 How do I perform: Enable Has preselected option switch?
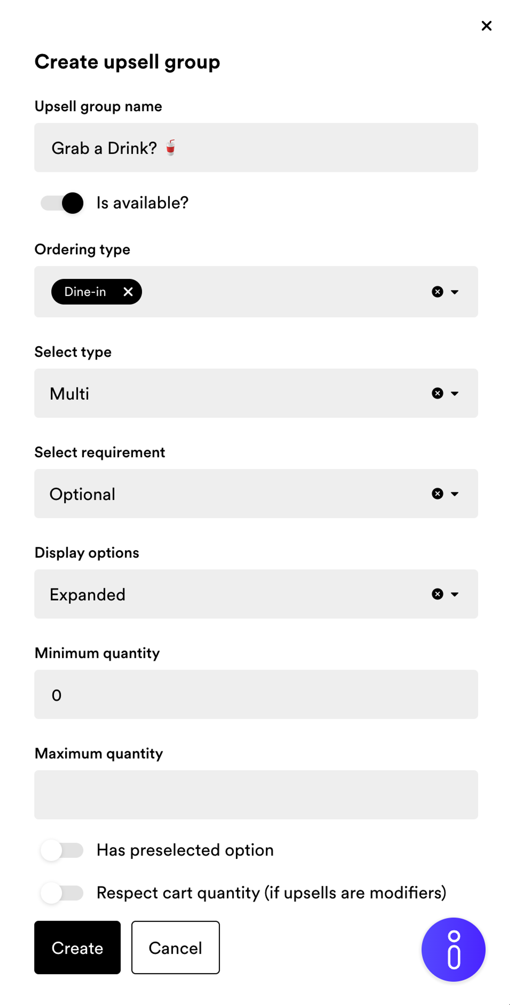coord(62,850)
